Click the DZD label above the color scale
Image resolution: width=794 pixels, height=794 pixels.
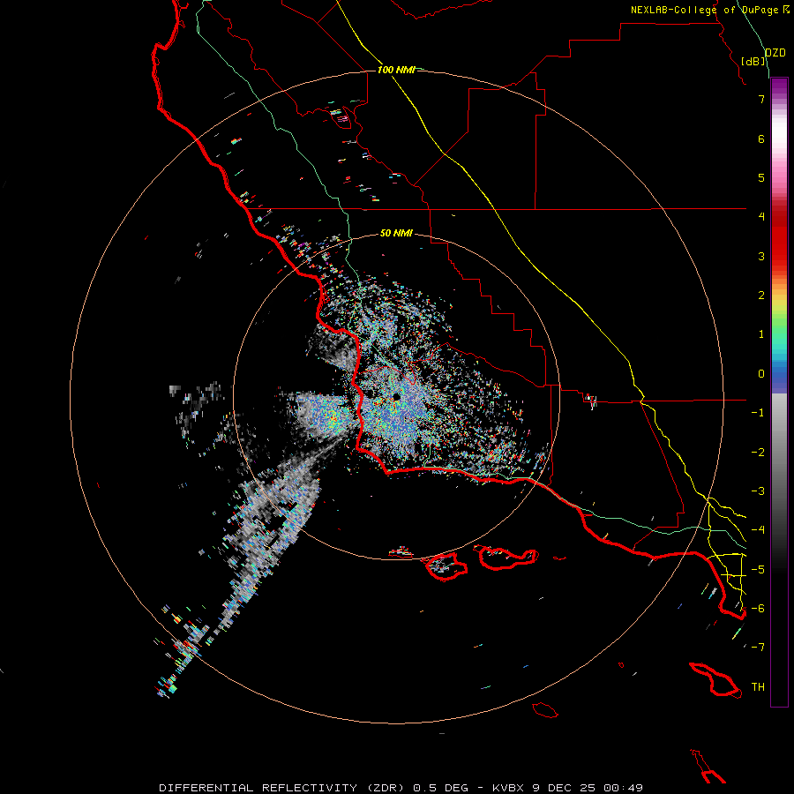(x=775, y=53)
